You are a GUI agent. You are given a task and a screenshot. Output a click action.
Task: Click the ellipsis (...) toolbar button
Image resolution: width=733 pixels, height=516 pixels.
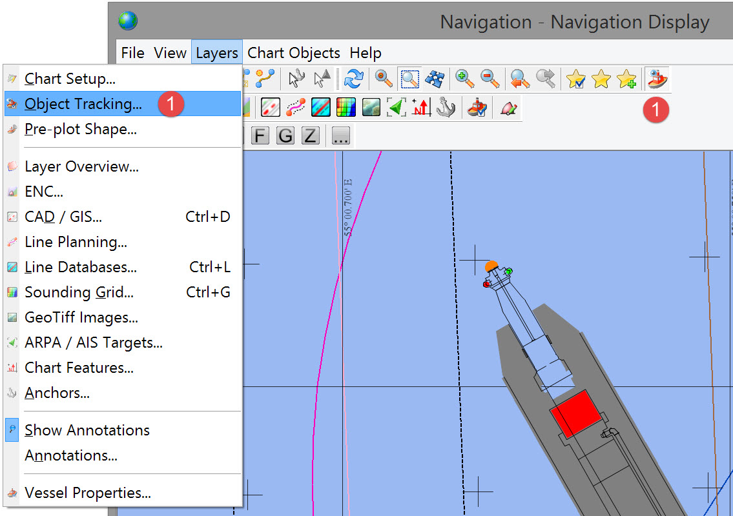341,135
